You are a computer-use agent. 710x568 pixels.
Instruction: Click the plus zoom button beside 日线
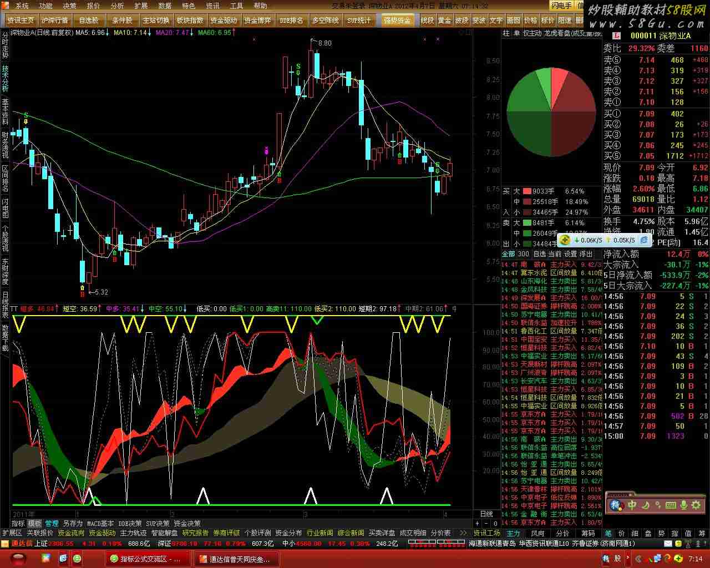point(477,523)
